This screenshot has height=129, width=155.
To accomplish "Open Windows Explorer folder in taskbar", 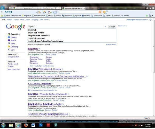I will tap(11, 125).
